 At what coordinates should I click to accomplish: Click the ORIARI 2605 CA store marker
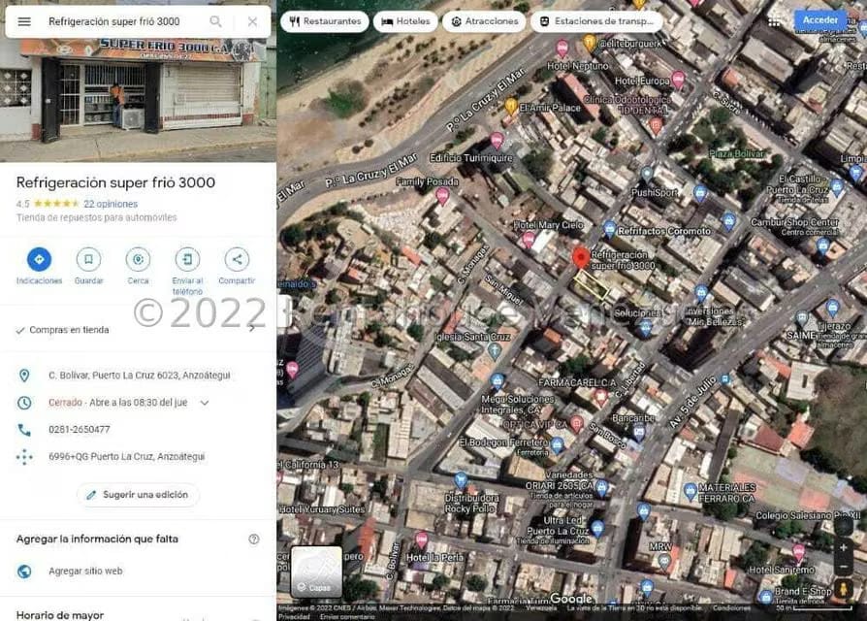(601, 488)
